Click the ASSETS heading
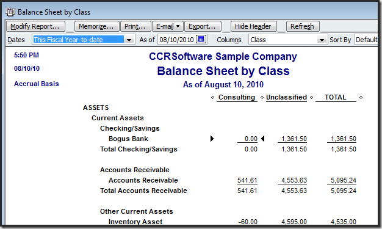The width and height of the screenshot is (382, 229). (x=96, y=107)
